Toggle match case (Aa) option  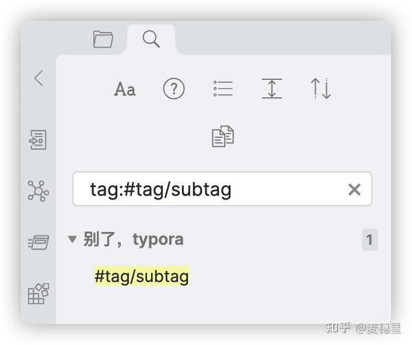click(125, 89)
